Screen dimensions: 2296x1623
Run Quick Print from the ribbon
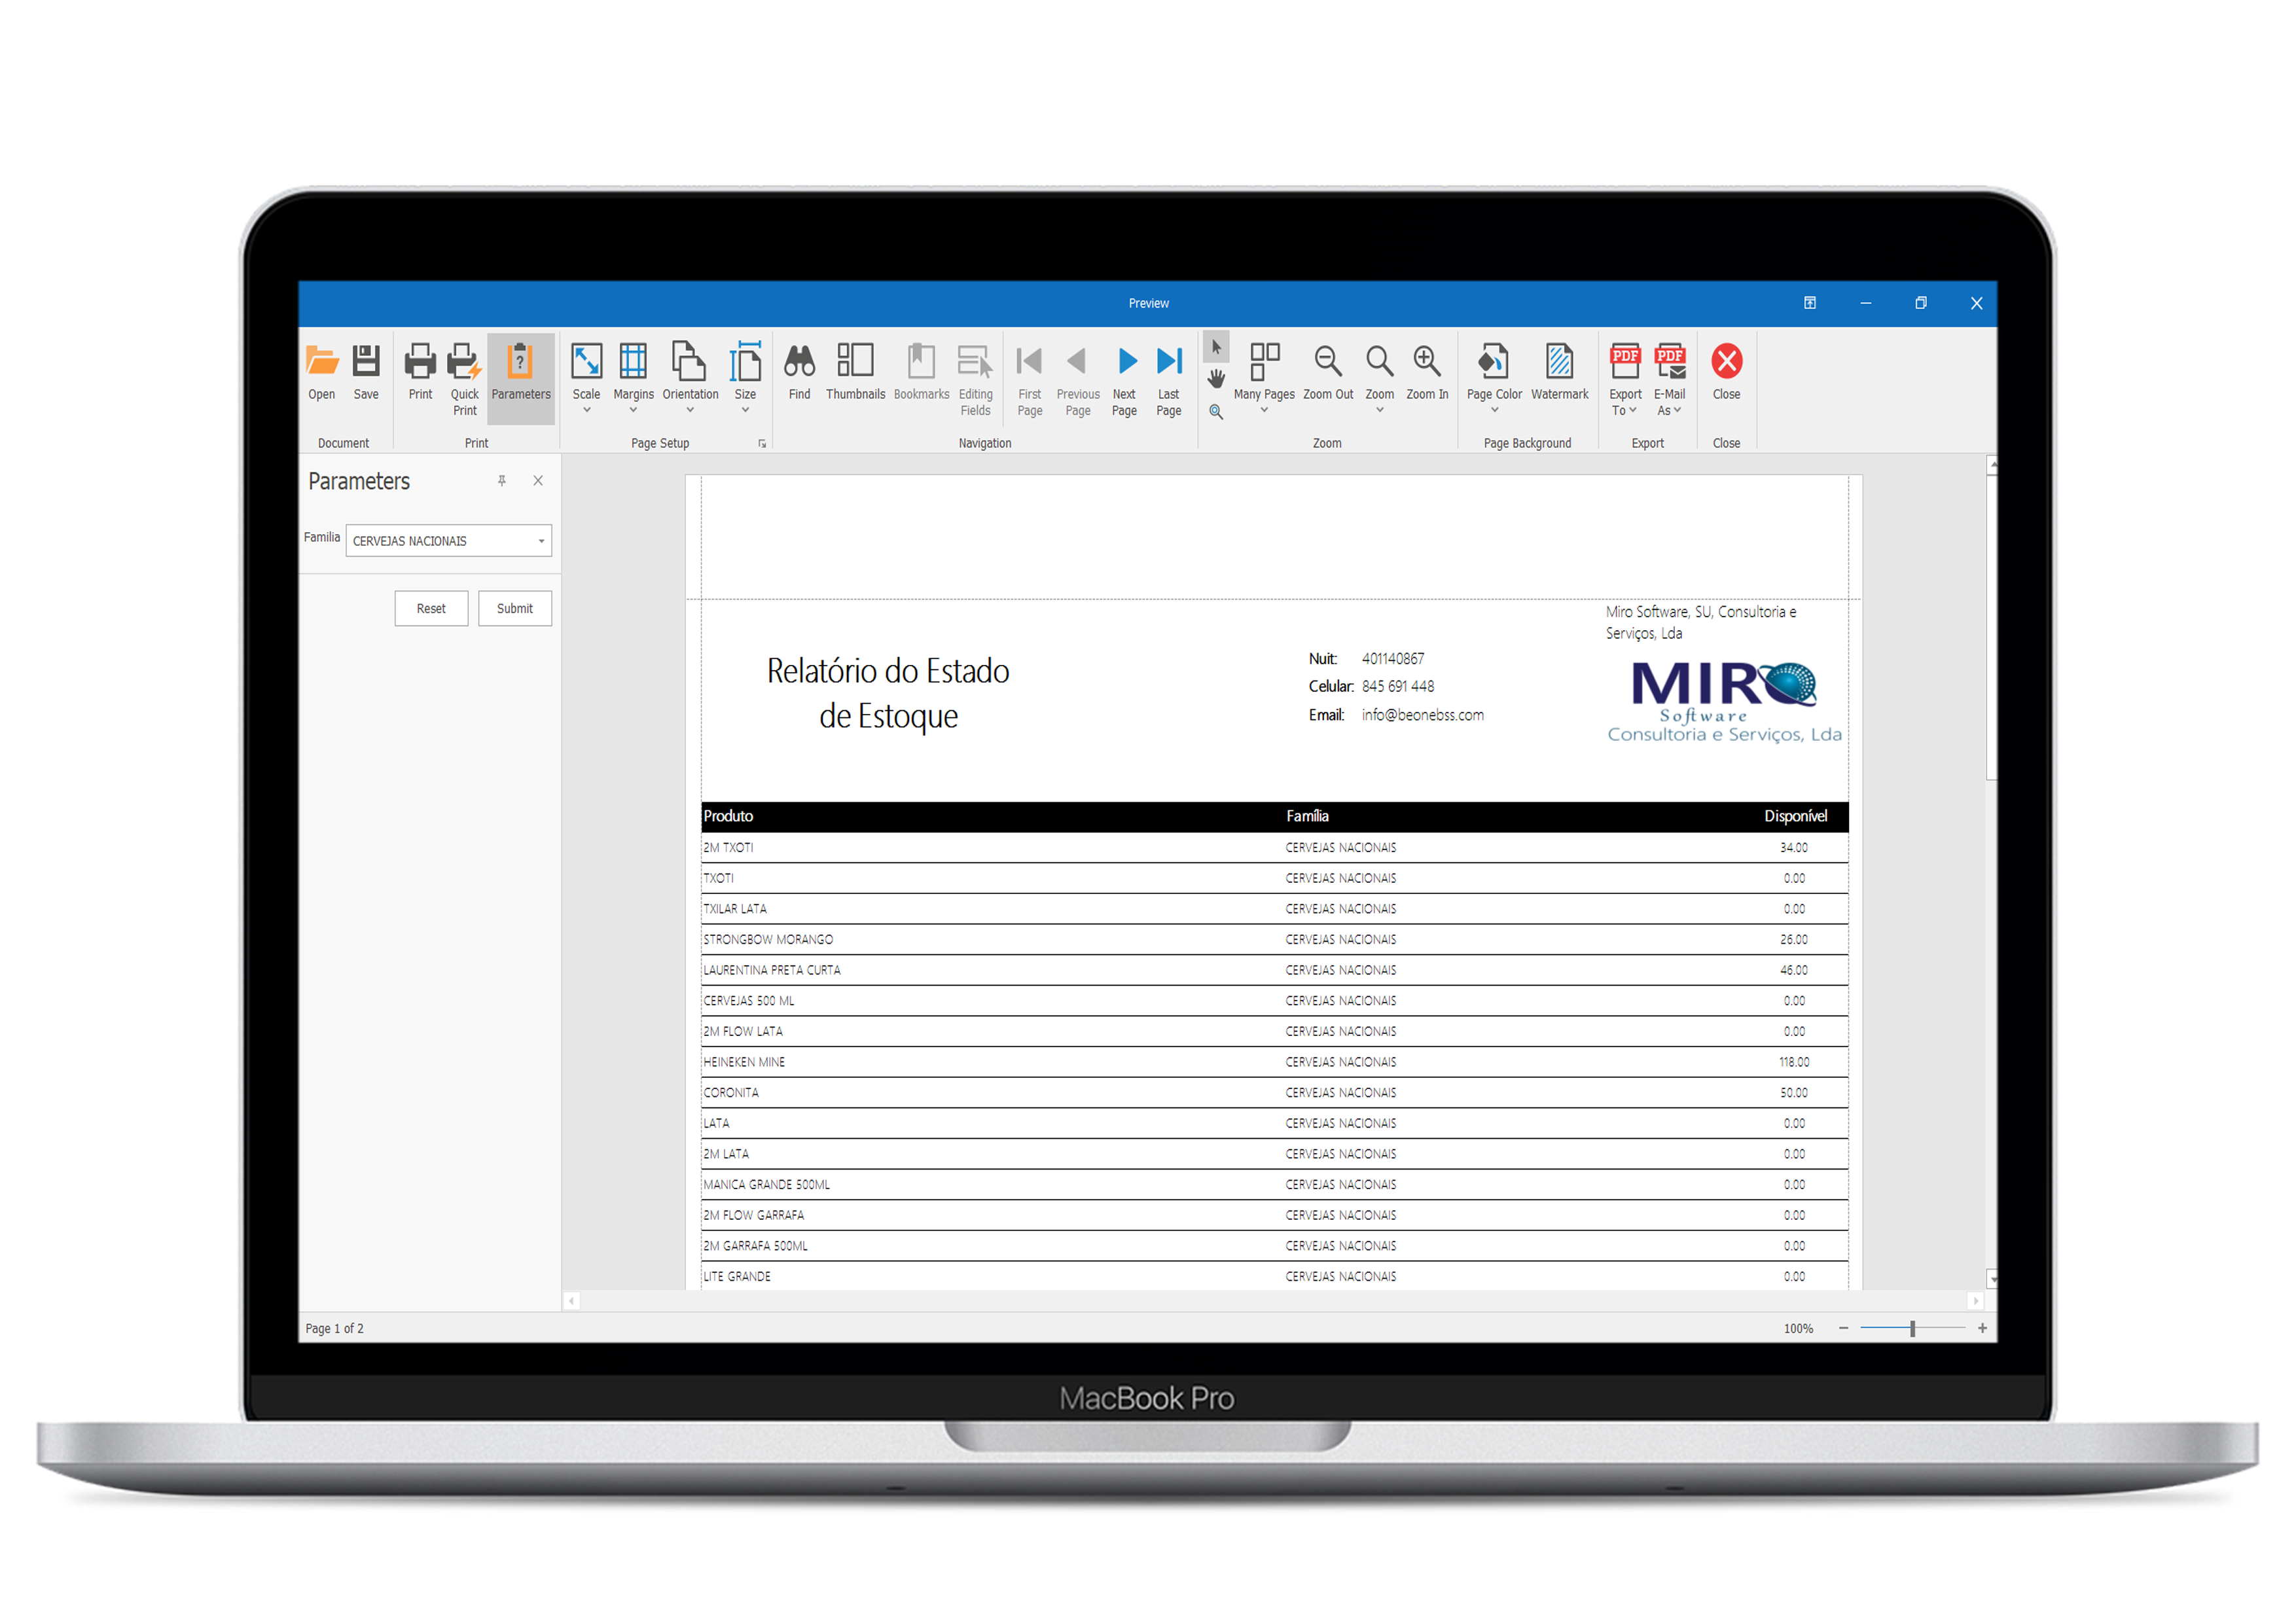(x=464, y=379)
